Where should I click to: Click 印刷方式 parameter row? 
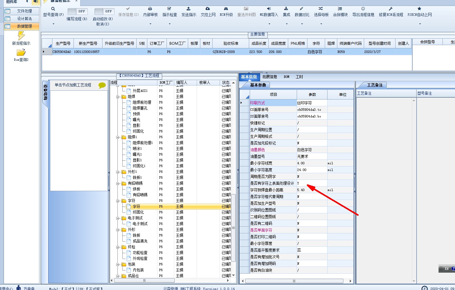(297, 103)
